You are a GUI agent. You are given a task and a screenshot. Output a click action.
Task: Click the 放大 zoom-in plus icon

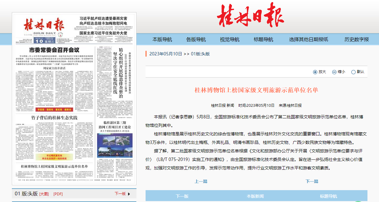(315, 72)
